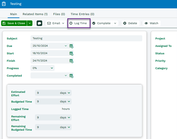This screenshot has width=177, height=139.
Task: Click the Priority label
Action: (160, 61)
